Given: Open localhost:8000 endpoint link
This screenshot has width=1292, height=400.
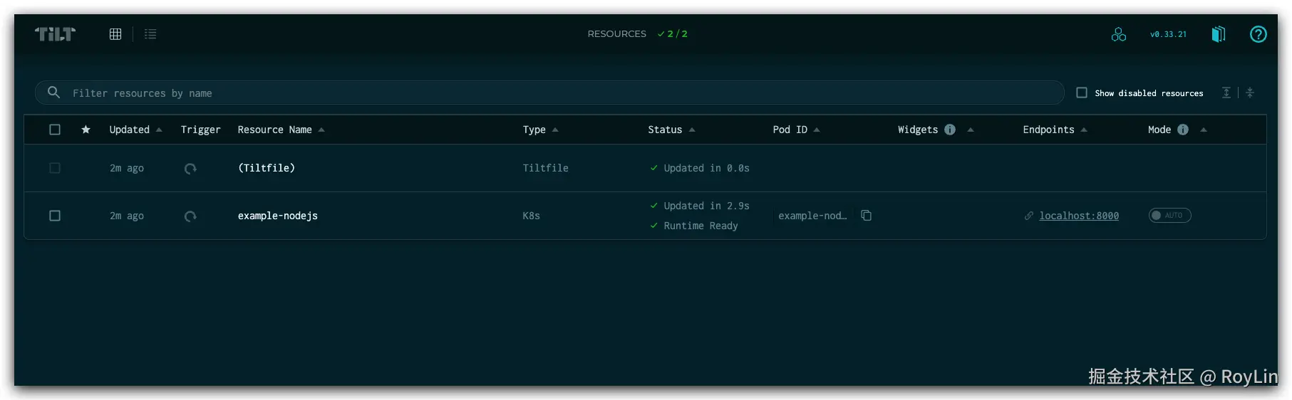Looking at the screenshot, I should tap(1079, 216).
